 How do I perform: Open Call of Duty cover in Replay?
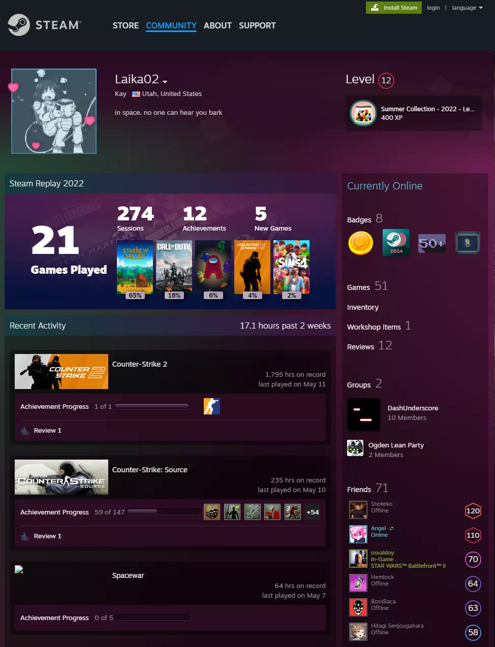click(174, 267)
